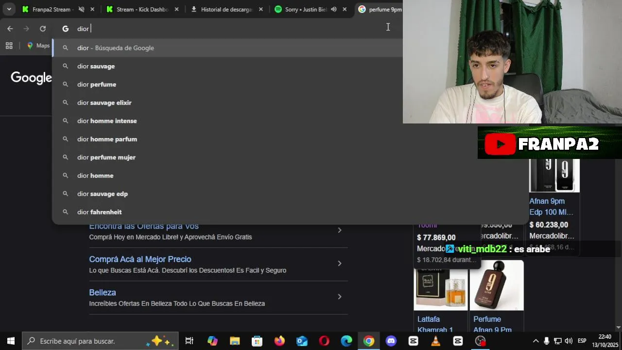Screen dimensions: 622x350
Task: Switch to the Franpa2 Stream tab
Action: tap(53, 9)
